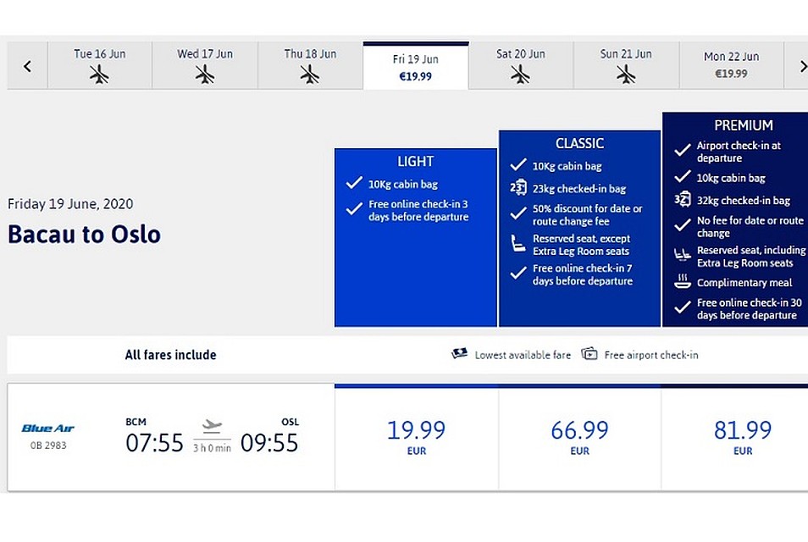The height and width of the screenshot is (542, 808).
Task: Click the free airport check-in icon
Action: tap(589, 354)
